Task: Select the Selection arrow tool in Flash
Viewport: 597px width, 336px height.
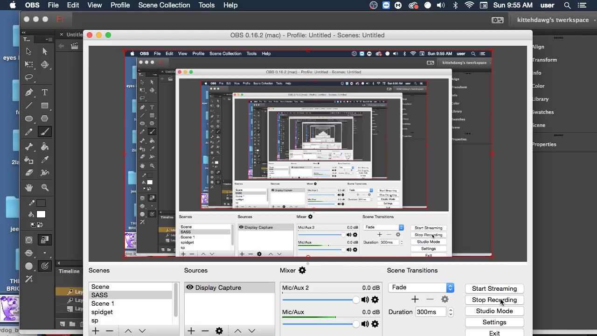Action: pyautogui.click(x=29, y=52)
